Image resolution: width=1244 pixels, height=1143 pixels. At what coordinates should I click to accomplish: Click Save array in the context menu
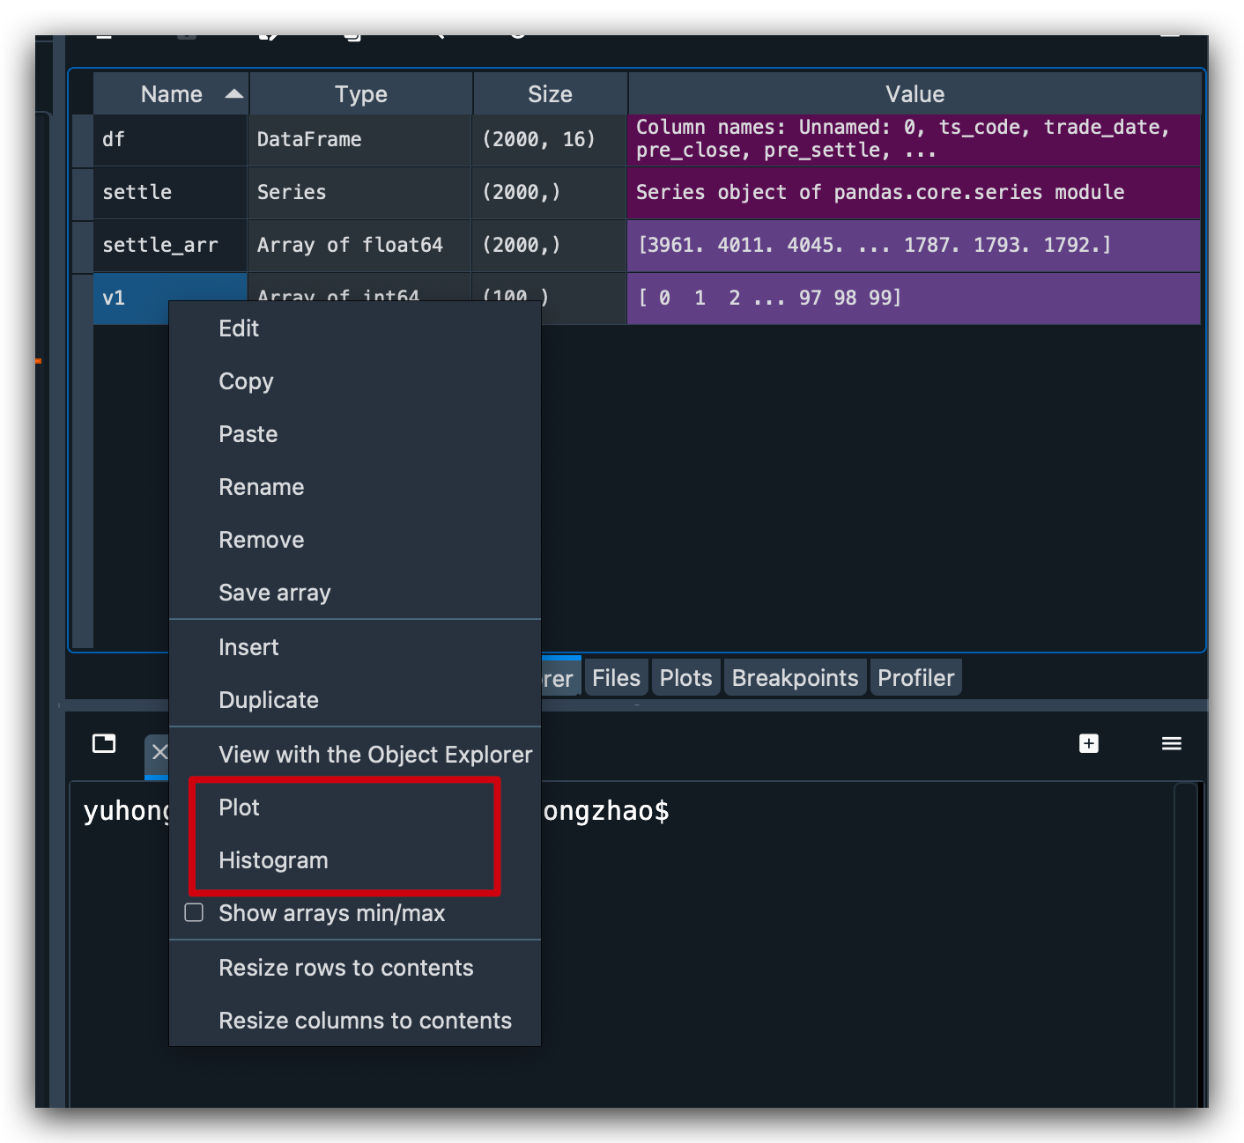pos(355,593)
